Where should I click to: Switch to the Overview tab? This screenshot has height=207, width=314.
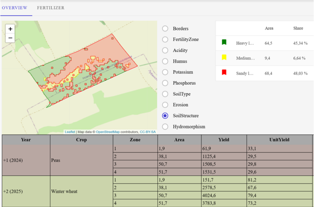(14, 8)
